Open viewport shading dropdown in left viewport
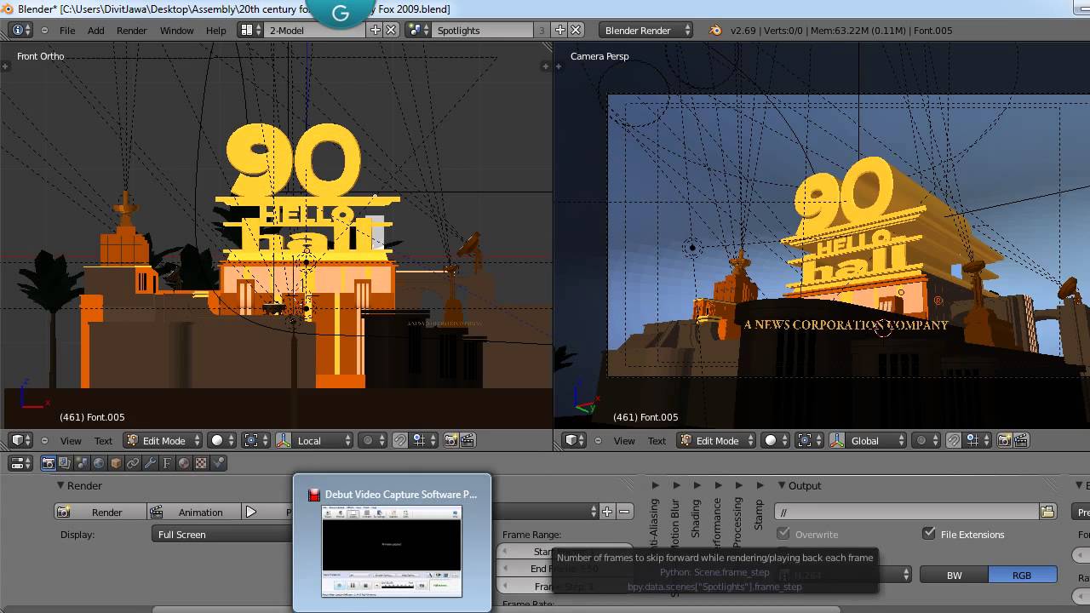The width and height of the screenshot is (1090, 613). pyautogui.click(x=222, y=440)
